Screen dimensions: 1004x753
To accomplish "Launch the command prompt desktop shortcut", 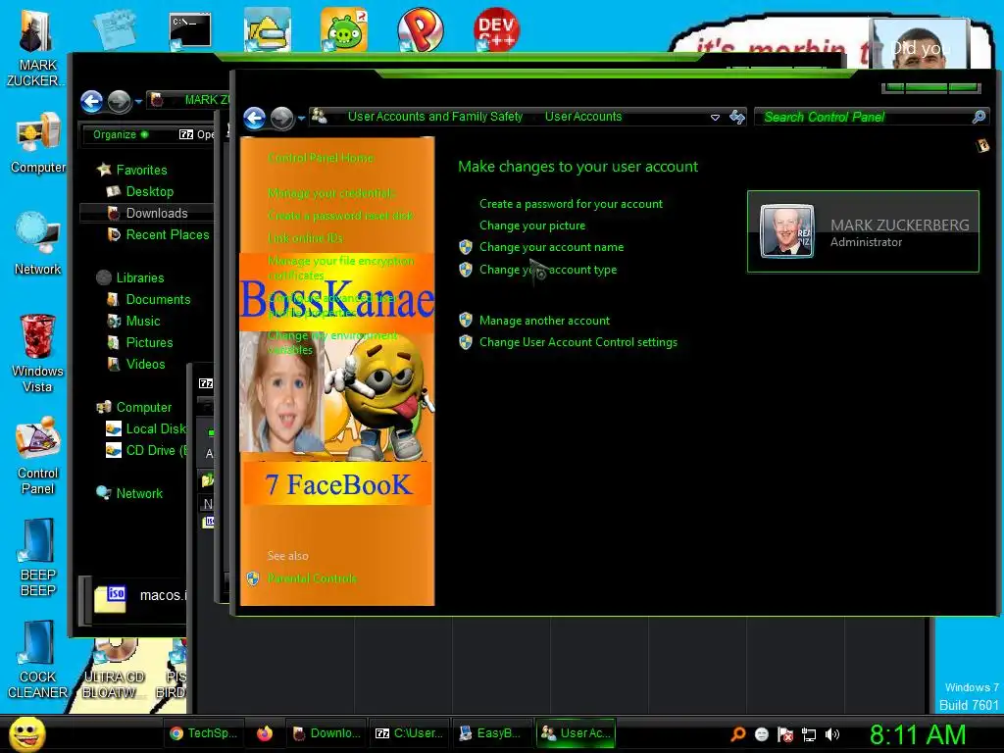I will (x=190, y=32).
